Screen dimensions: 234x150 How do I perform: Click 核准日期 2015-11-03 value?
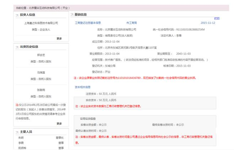(x=183, y=66)
